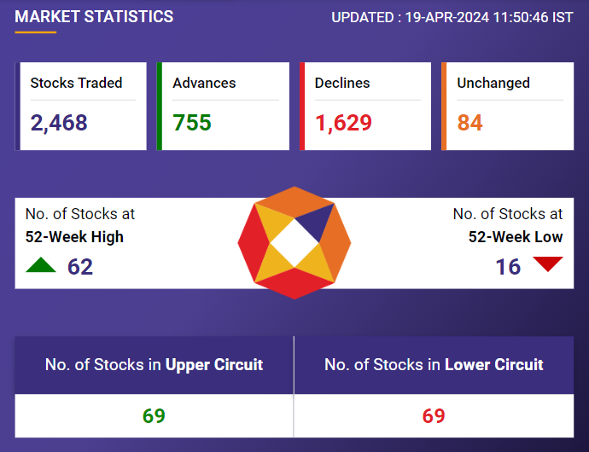Screen dimensions: 589x452
Task: Click the octagonal NSE logo emblem
Action: point(294,243)
